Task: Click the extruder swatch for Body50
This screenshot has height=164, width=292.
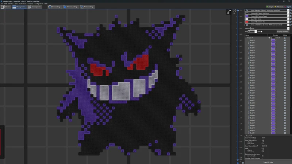Action: [273, 130]
